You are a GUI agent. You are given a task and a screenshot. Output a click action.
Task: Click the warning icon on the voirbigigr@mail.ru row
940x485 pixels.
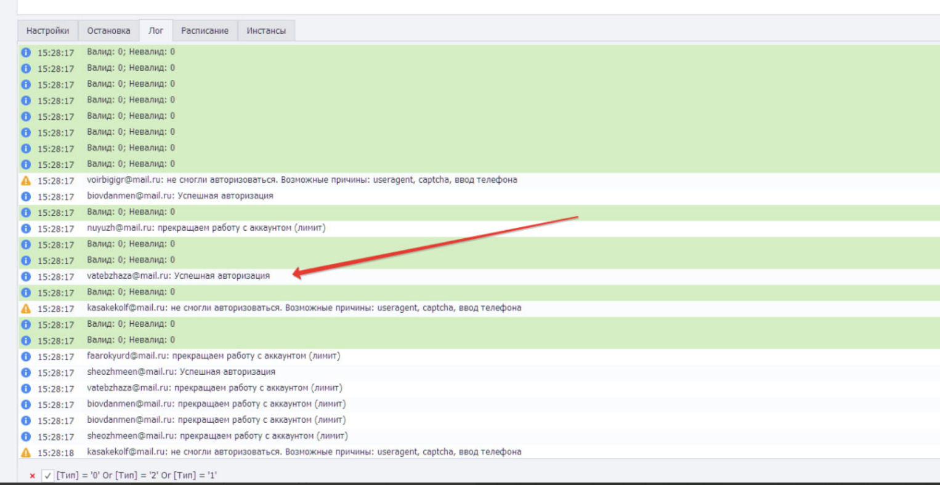pos(26,180)
